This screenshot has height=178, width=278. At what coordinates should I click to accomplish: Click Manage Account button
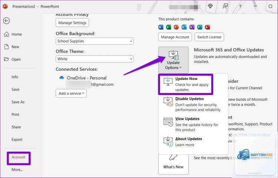tap(175, 37)
